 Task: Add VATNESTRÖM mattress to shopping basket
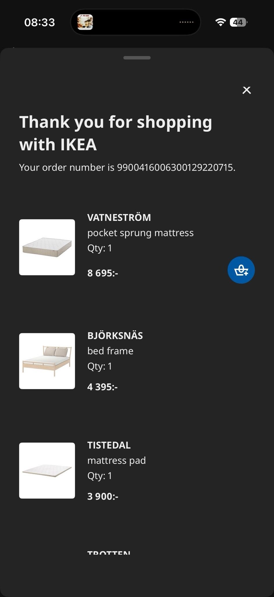coord(241,270)
